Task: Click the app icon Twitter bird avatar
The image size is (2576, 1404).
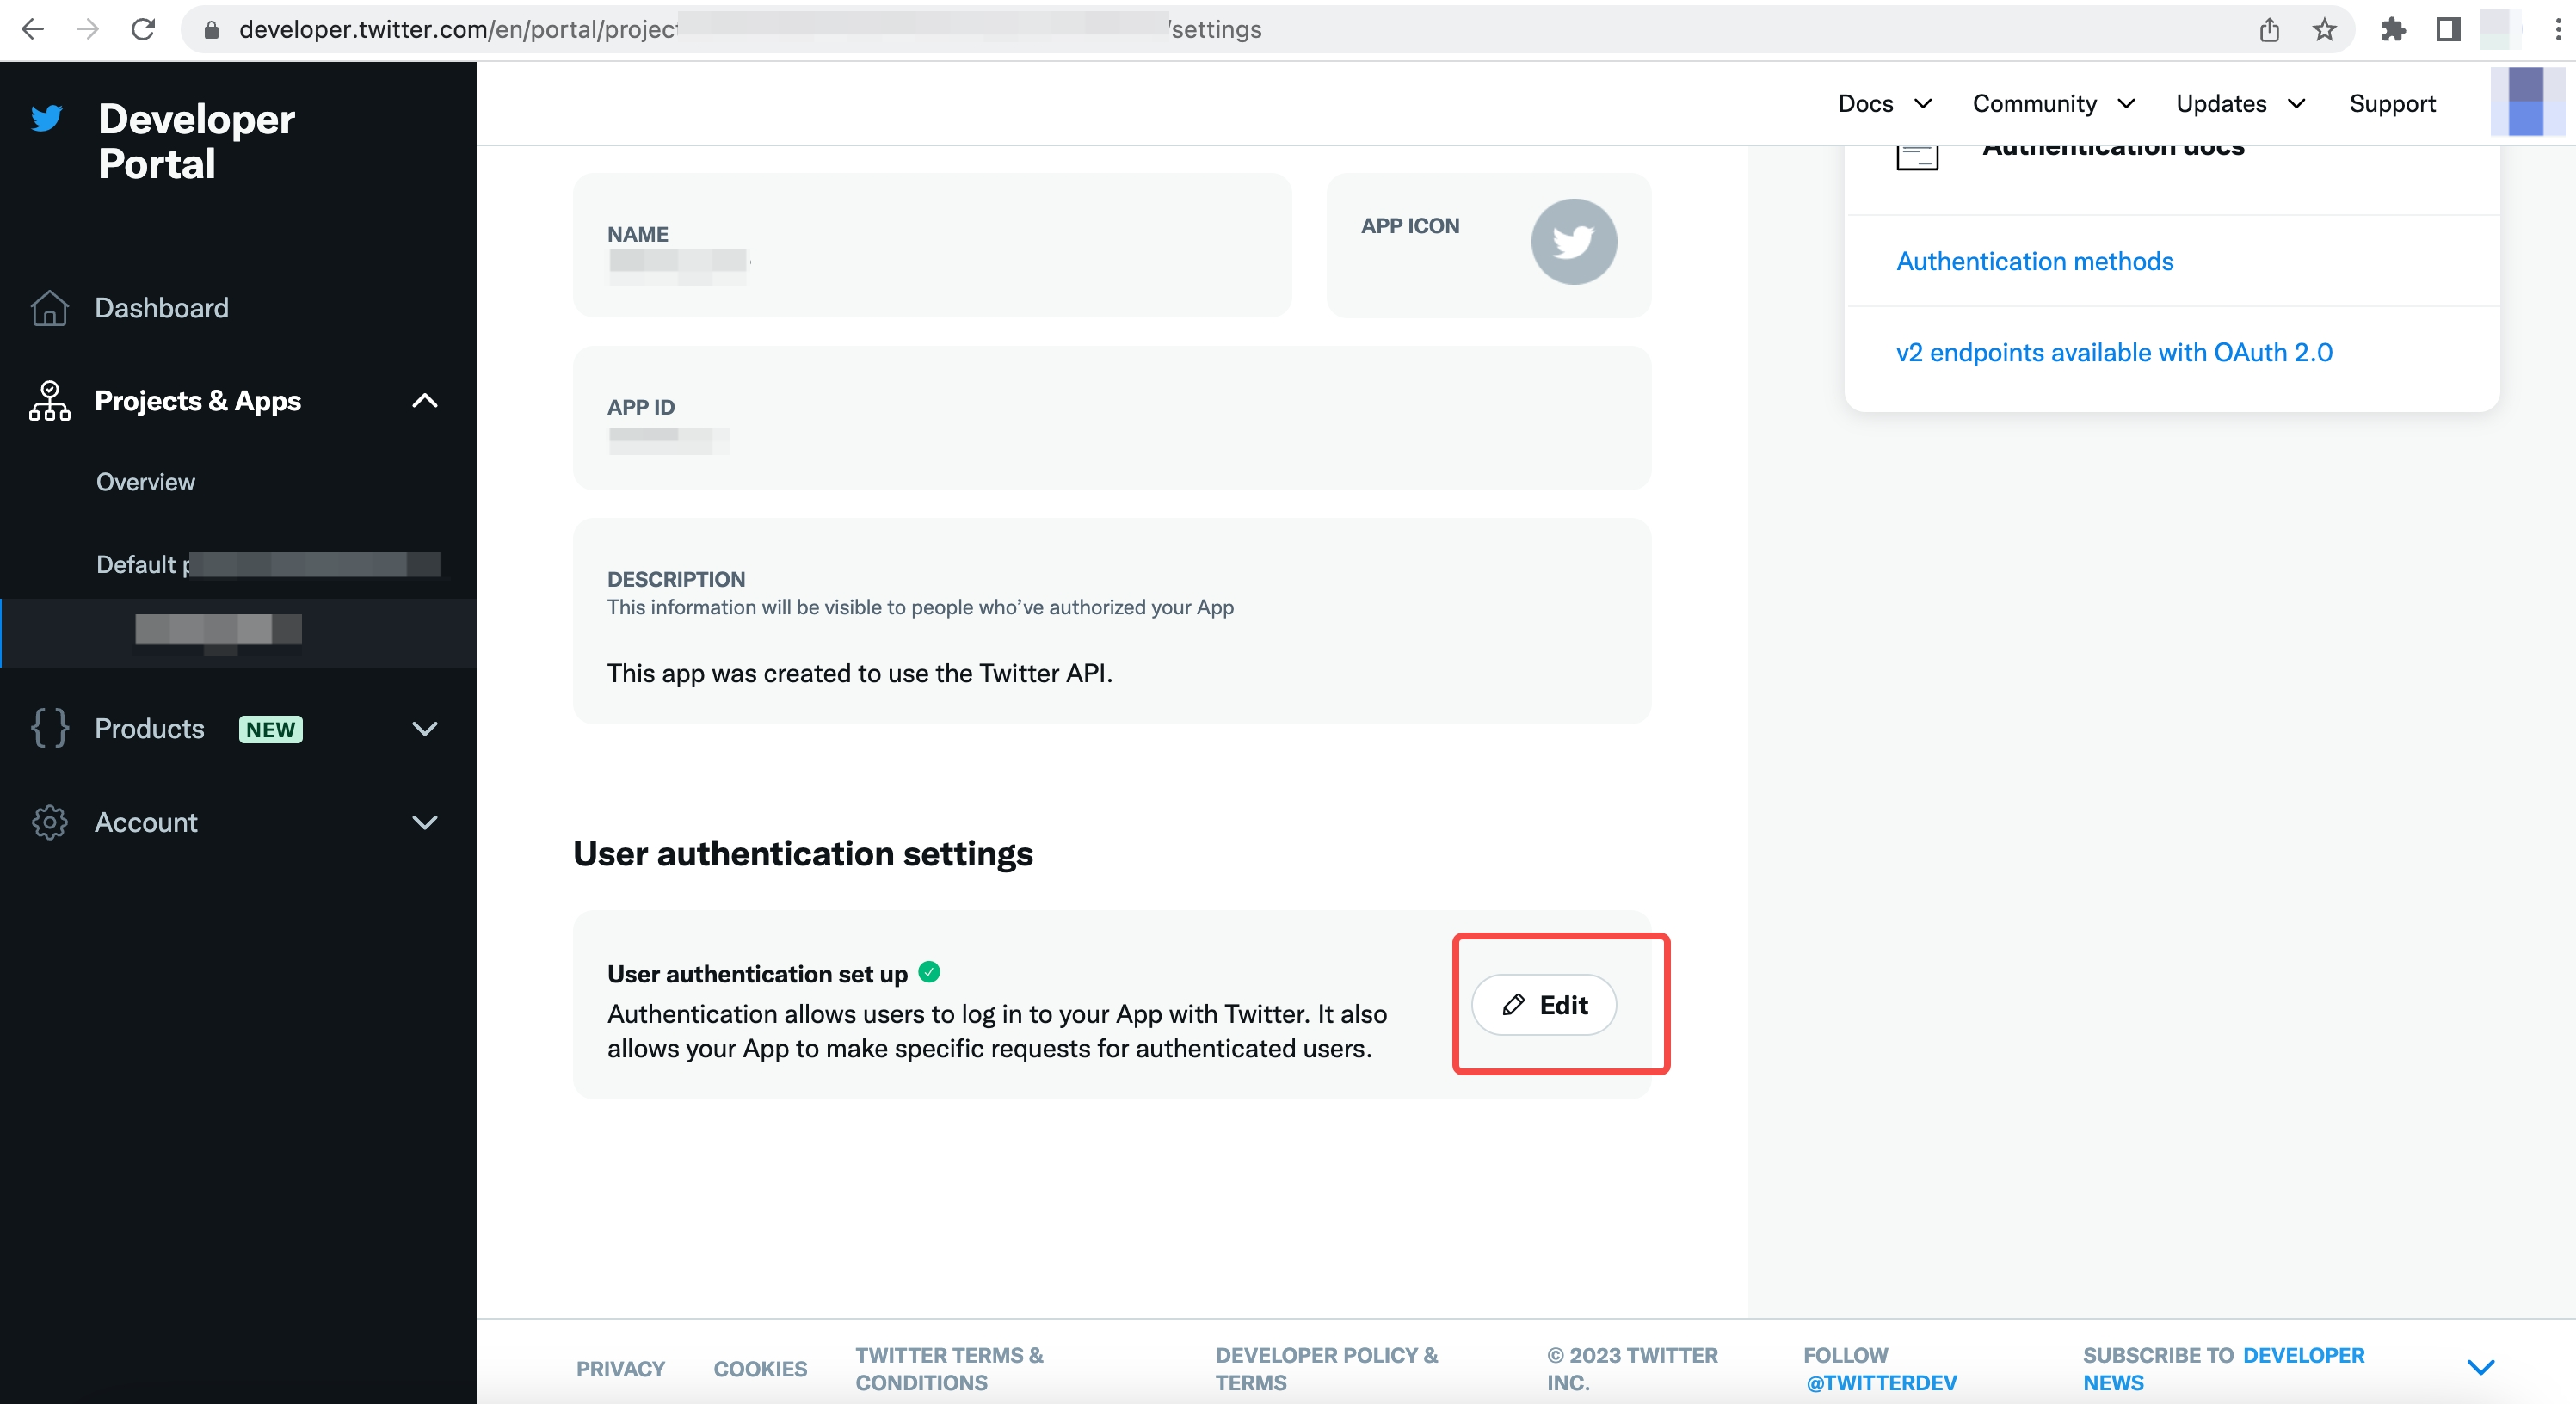Action: click(1573, 242)
